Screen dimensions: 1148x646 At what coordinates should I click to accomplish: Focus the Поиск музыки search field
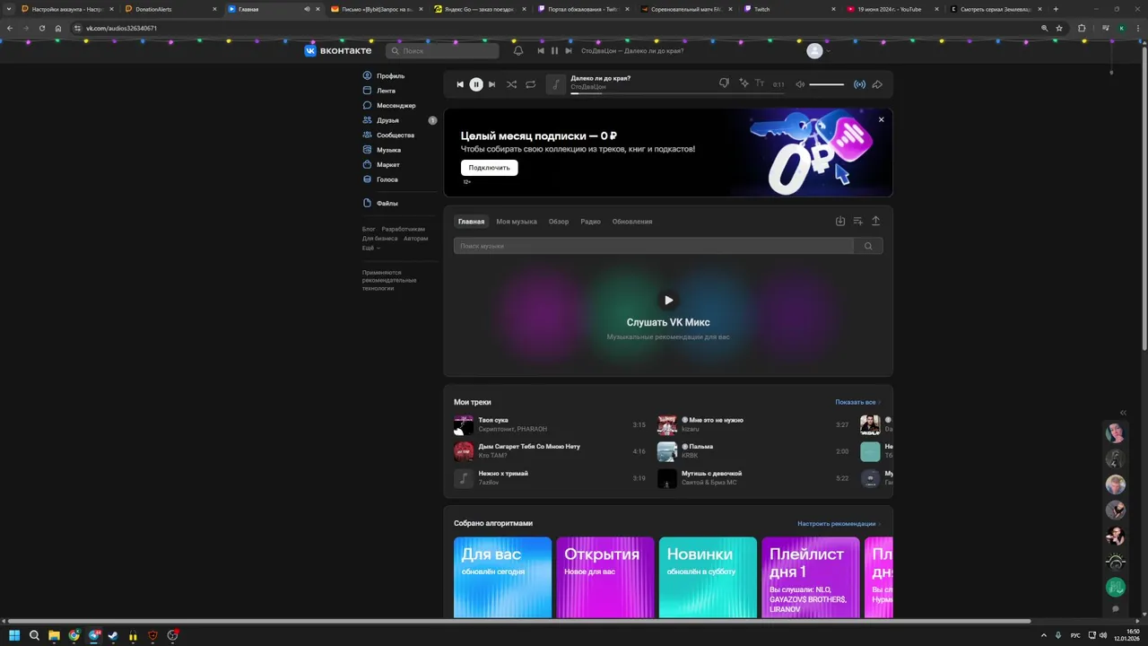654,246
